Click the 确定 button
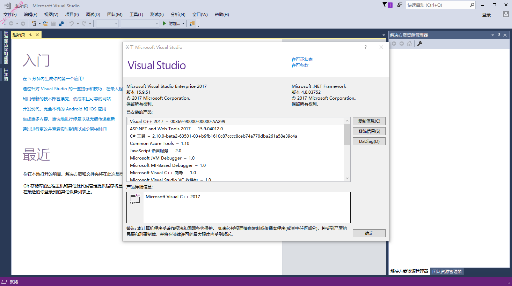The height and width of the screenshot is (286, 512). click(369, 233)
